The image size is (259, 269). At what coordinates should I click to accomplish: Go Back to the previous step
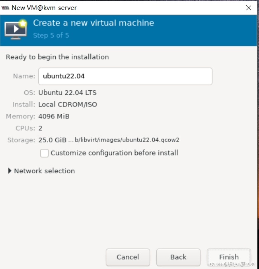178,257
